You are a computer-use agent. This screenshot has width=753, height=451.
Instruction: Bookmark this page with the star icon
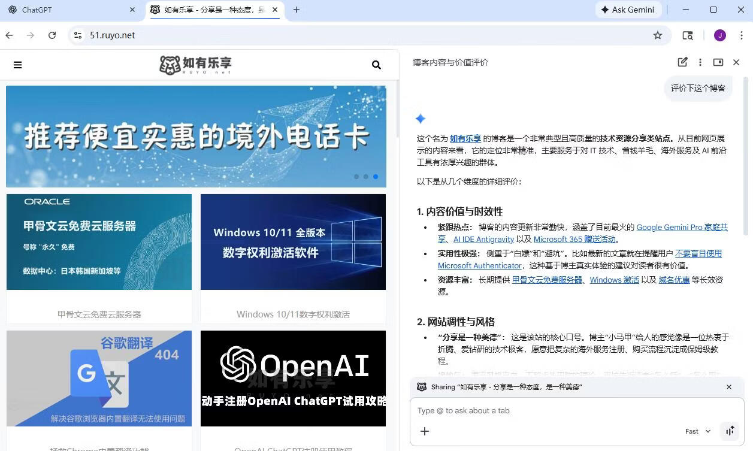(658, 35)
